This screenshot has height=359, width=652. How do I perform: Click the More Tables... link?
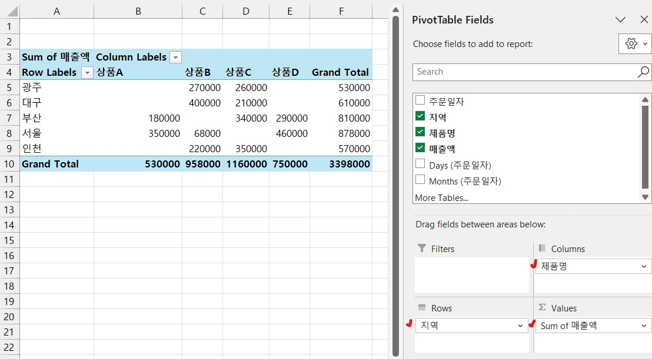point(441,198)
